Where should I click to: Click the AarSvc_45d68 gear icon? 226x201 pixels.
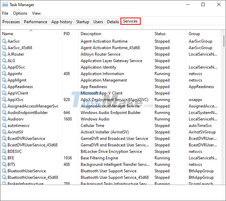4,48
